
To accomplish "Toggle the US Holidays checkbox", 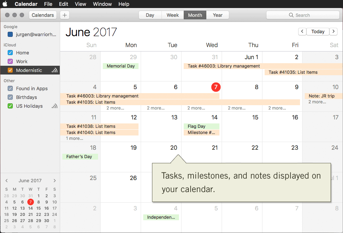I will coord(10,106).
